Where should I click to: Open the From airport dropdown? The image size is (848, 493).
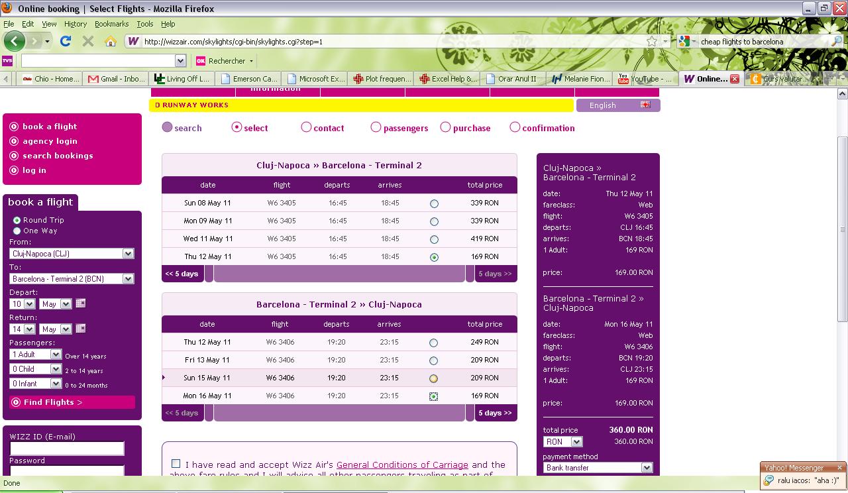tap(72, 254)
